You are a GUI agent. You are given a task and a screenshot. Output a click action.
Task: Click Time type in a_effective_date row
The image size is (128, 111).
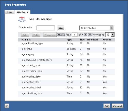click(x=69, y=76)
